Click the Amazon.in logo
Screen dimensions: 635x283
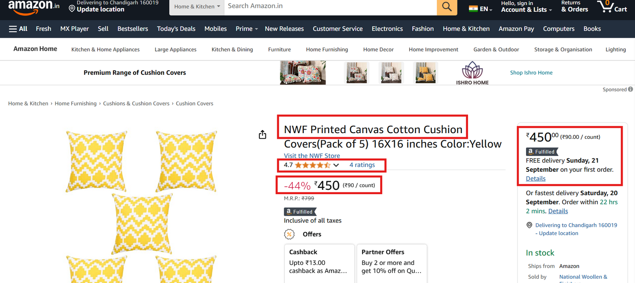(x=33, y=6)
